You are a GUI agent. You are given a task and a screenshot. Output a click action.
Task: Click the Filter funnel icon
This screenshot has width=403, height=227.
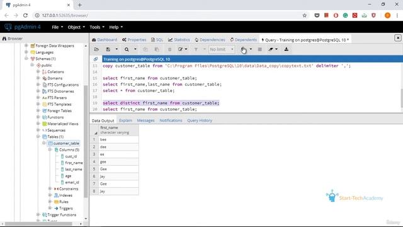coord(196,49)
